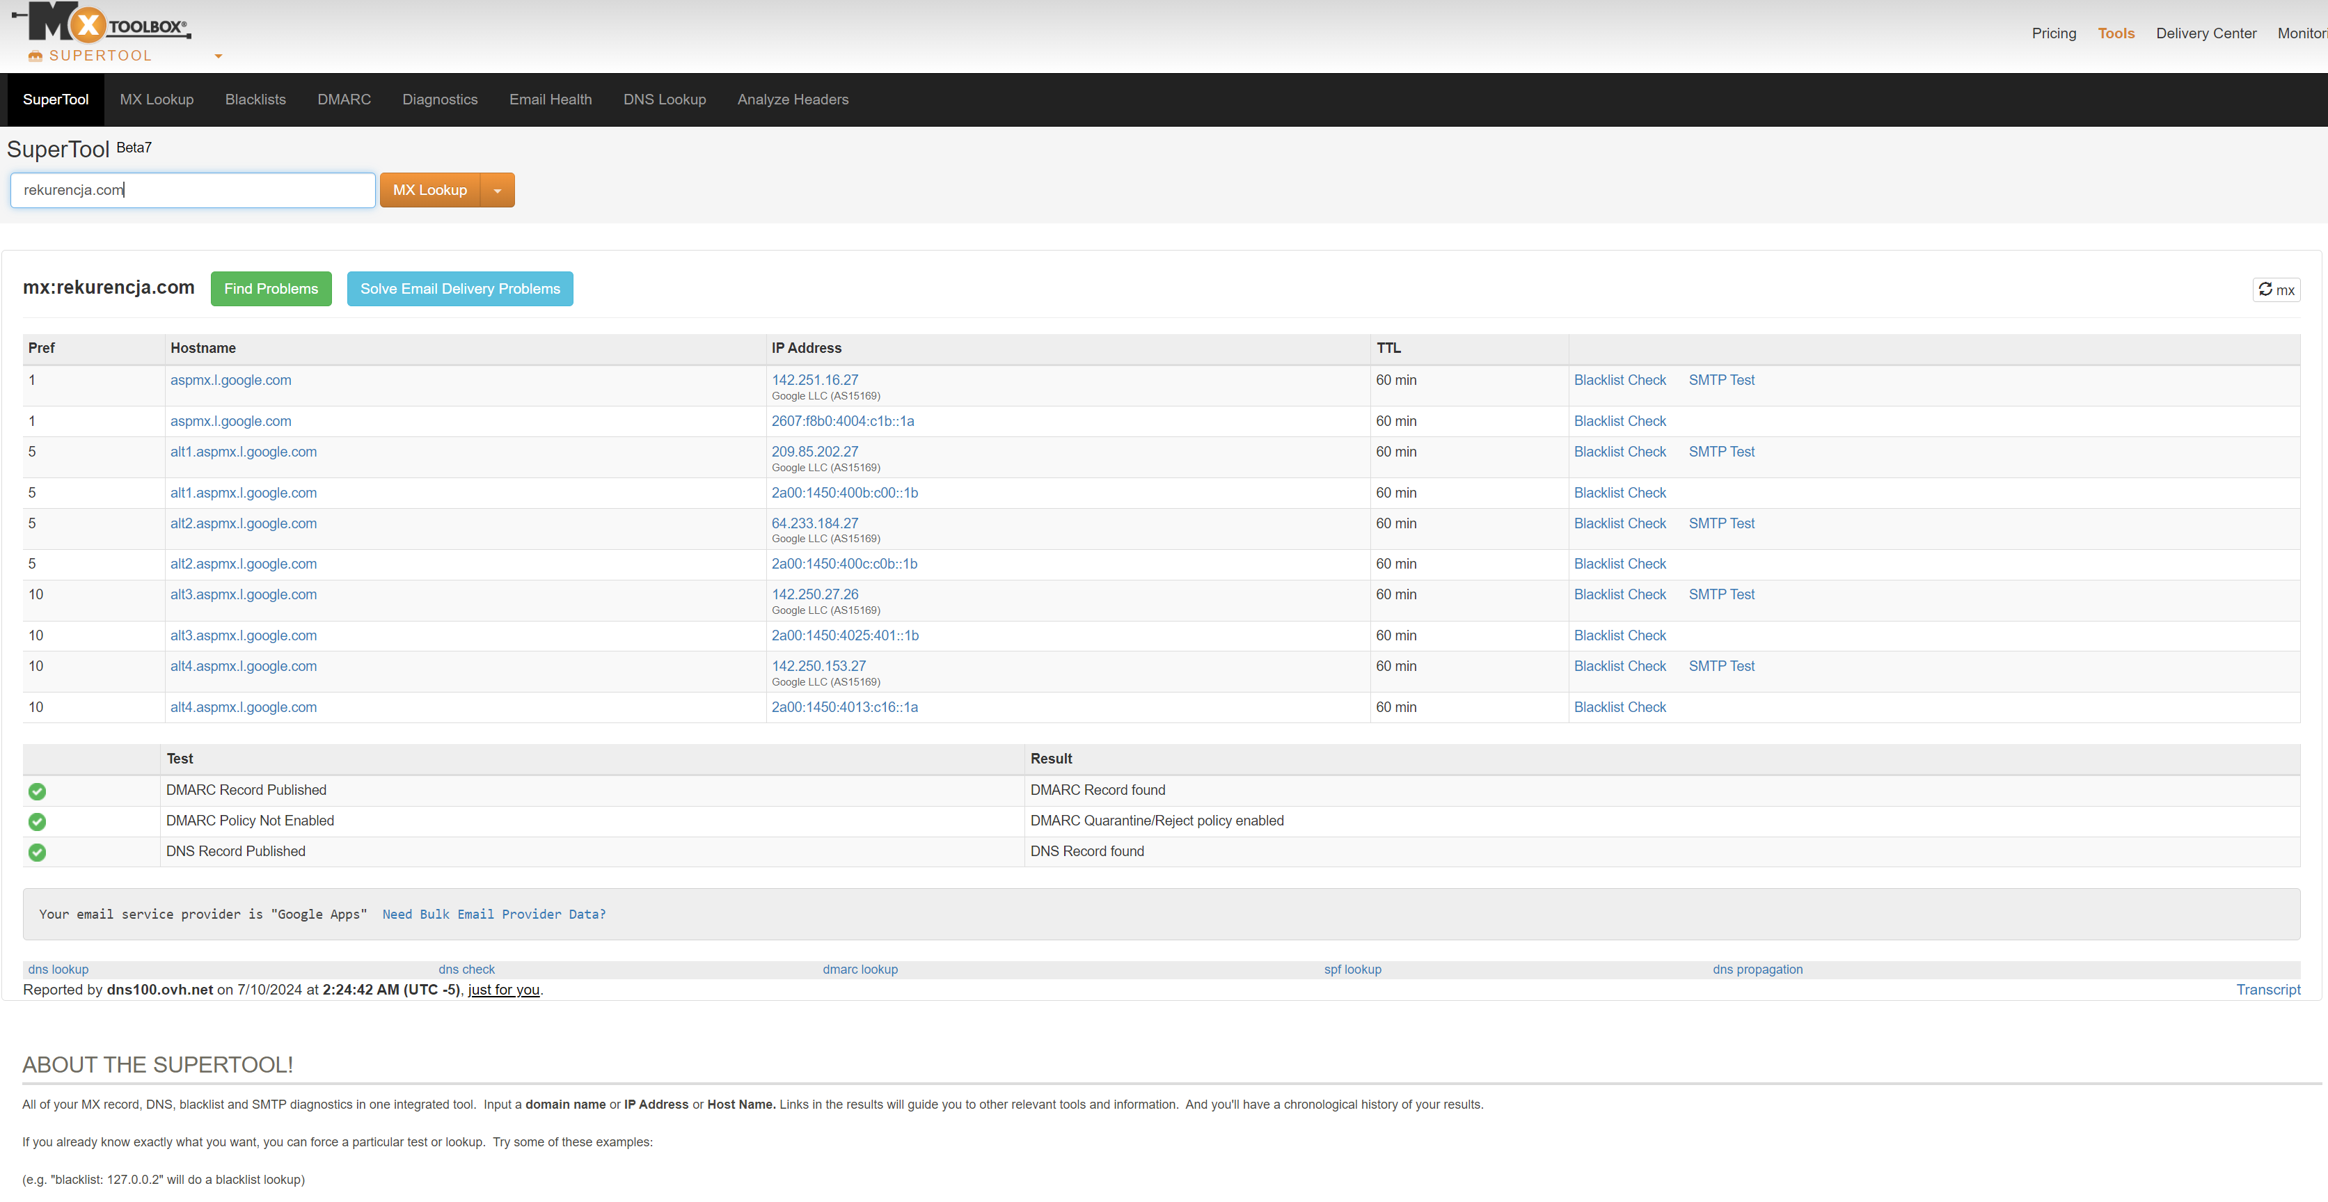Run SMTP Test for 209.85.202.27

1720,452
